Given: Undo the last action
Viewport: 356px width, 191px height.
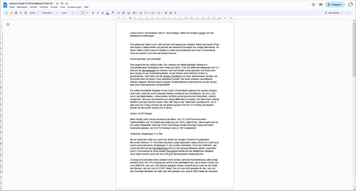Looking at the screenshot, I should coord(6,13).
